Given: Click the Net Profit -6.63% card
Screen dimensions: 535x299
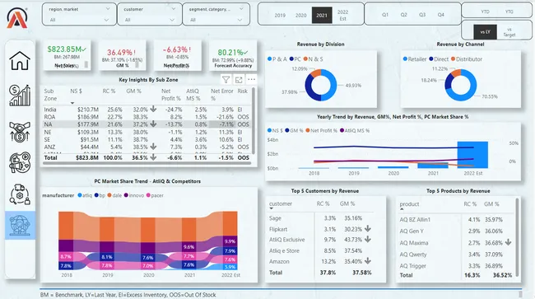Looking at the screenshot, I should 177,56.
